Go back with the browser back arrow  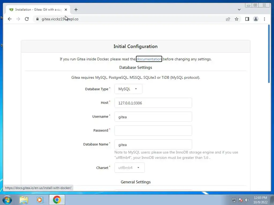click(10, 19)
